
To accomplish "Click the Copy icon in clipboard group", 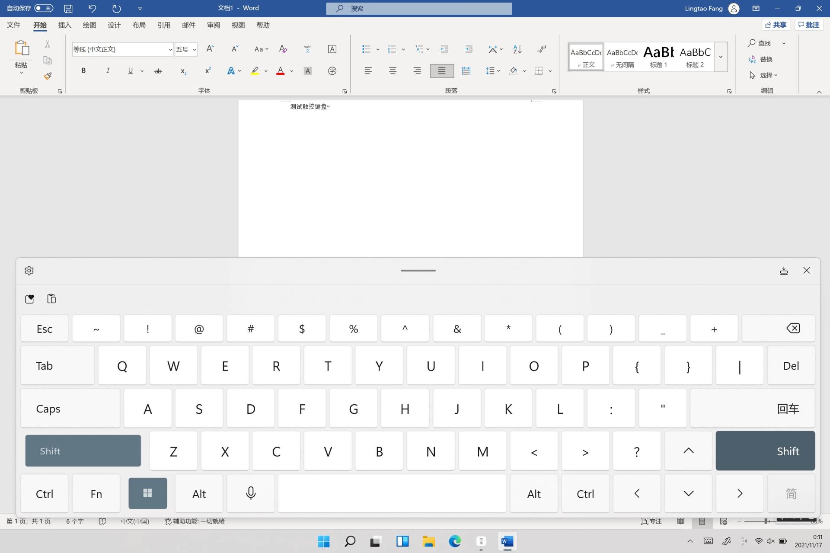I will pyautogui.click(x=48, y=60).
